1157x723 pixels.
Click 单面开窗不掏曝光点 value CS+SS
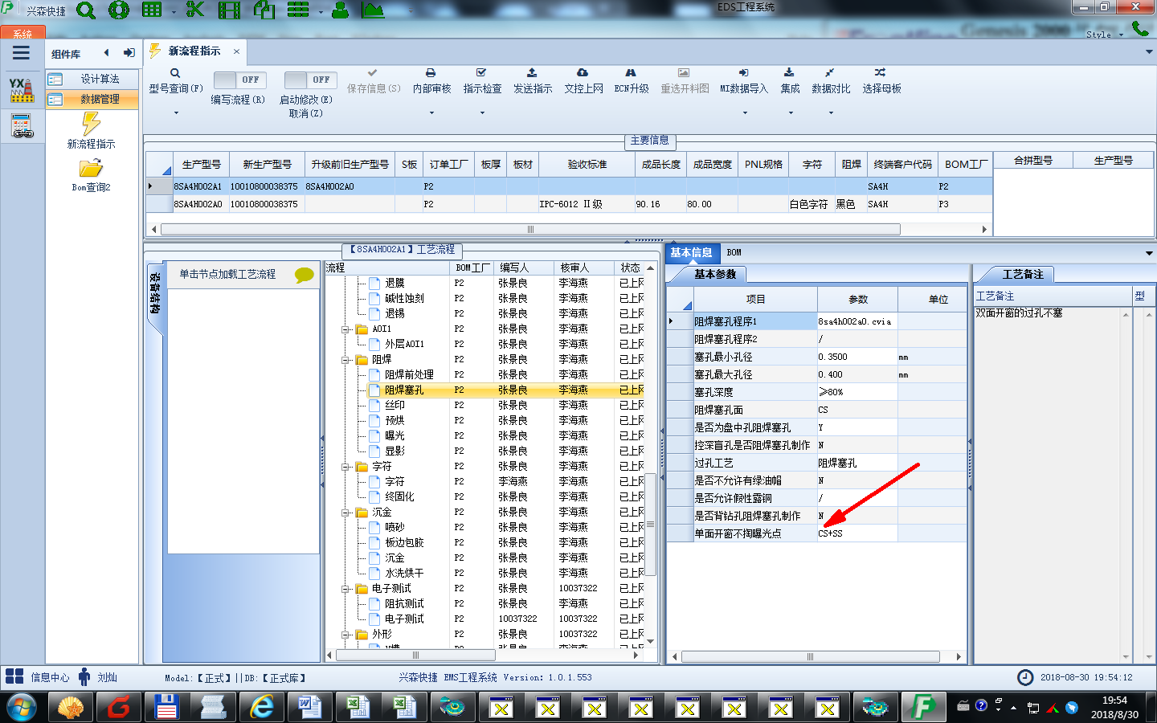(x=857, y=533)
